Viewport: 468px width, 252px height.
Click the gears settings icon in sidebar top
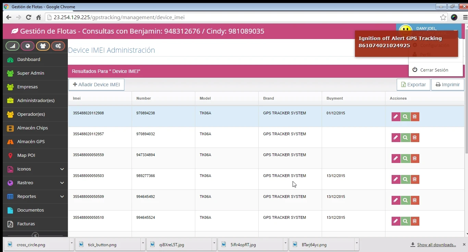click(58, 46)
